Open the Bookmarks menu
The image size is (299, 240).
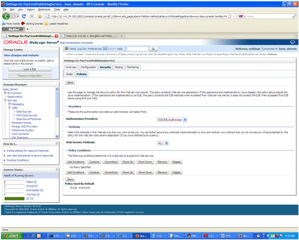[44, 9]
